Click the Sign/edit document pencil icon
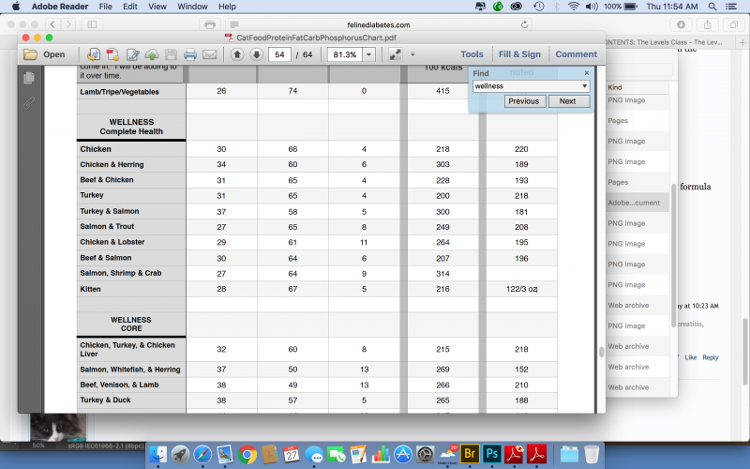The height and width of the screenshot is (469, 750). 132,54
